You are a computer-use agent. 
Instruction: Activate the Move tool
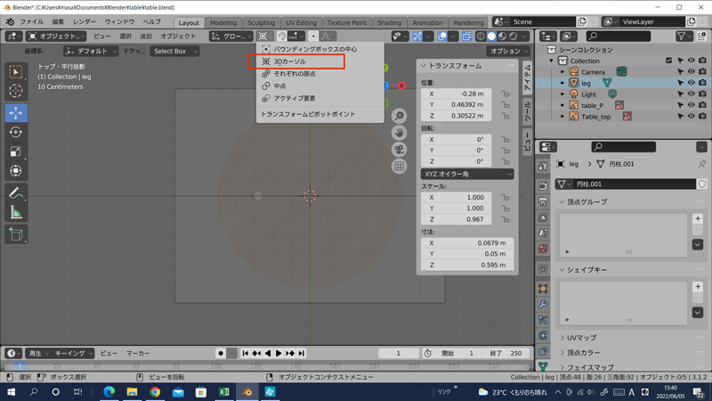click(x=16, y=113)
